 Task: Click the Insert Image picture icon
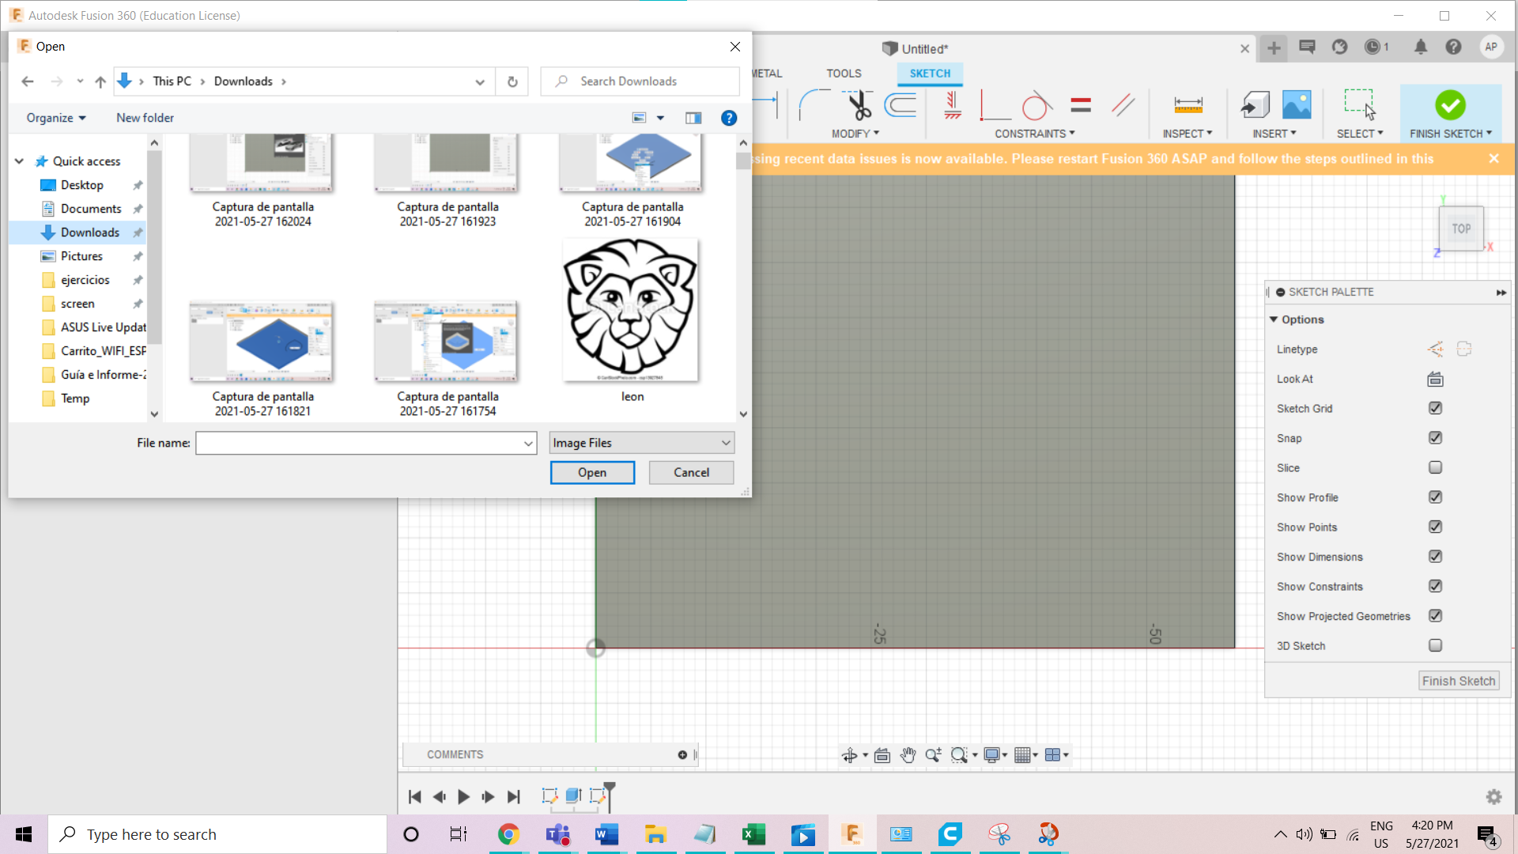[1297, 105]
